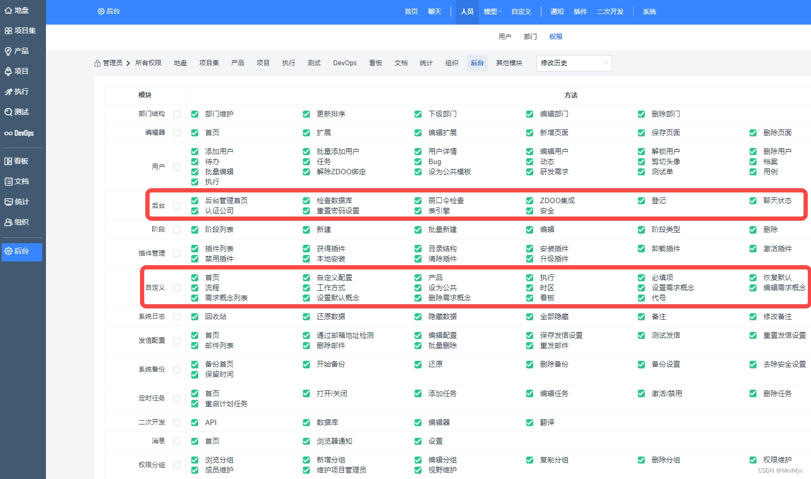Open 统计 in the left sidebar
The width and height of the screenshot is (811, 479).
point(17,202)
